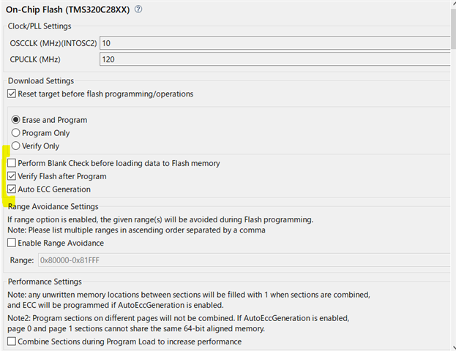The image size is (456, 351).
Task: Click the Clock/PLL Settings group label
Action: [x=39, y=26]
